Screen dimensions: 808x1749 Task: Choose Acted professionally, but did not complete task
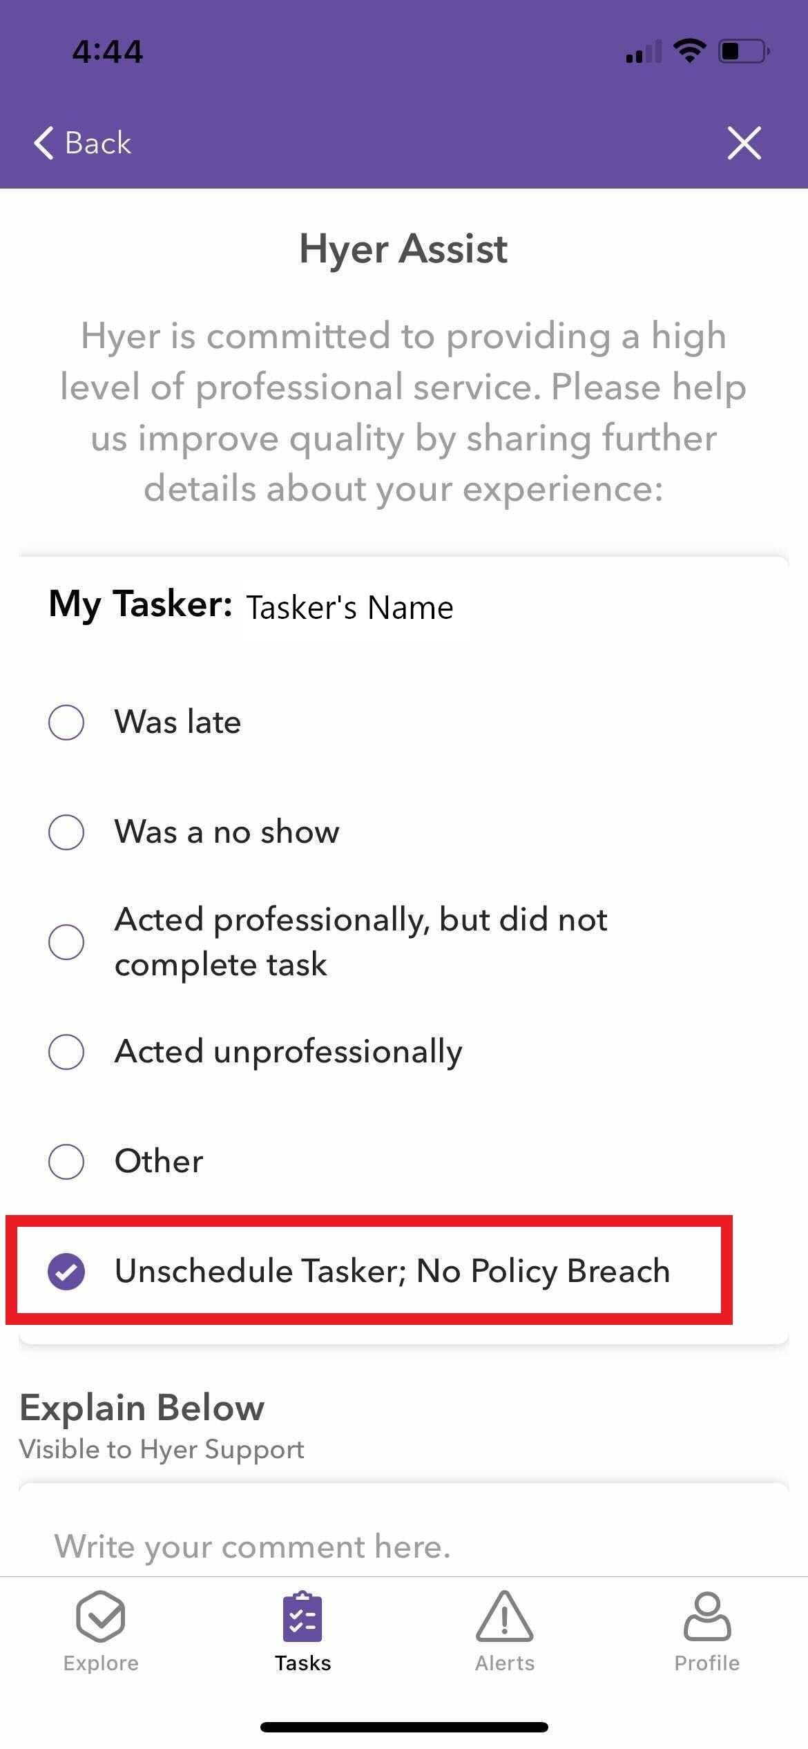pyautogui.click(x=66, y=942)
